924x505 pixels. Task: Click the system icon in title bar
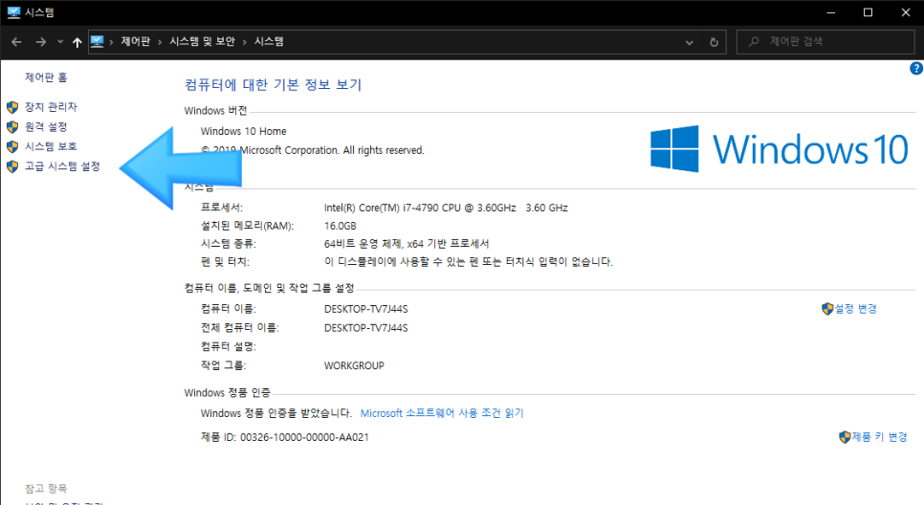click(13, 12)
